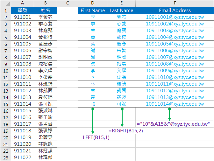
Task: Select cell containing 911001
Action: point(22,17)
